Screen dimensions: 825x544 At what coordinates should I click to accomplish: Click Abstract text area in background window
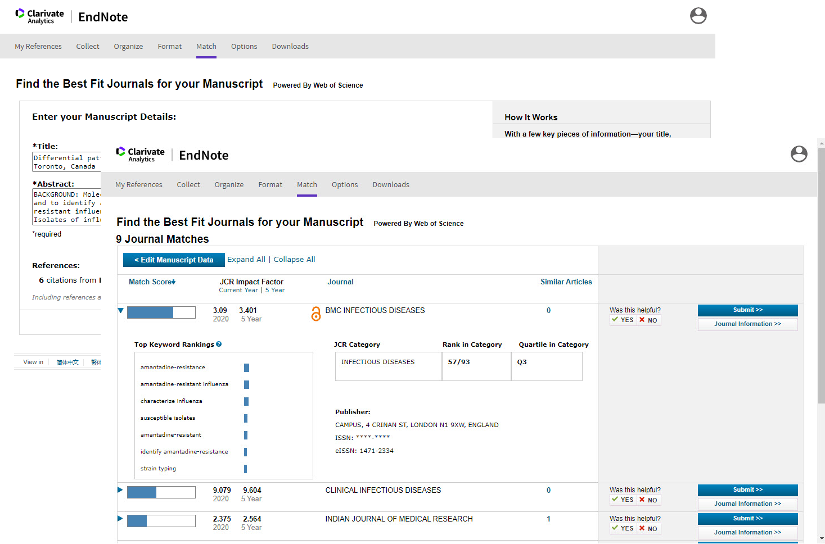tap(67, 207)
